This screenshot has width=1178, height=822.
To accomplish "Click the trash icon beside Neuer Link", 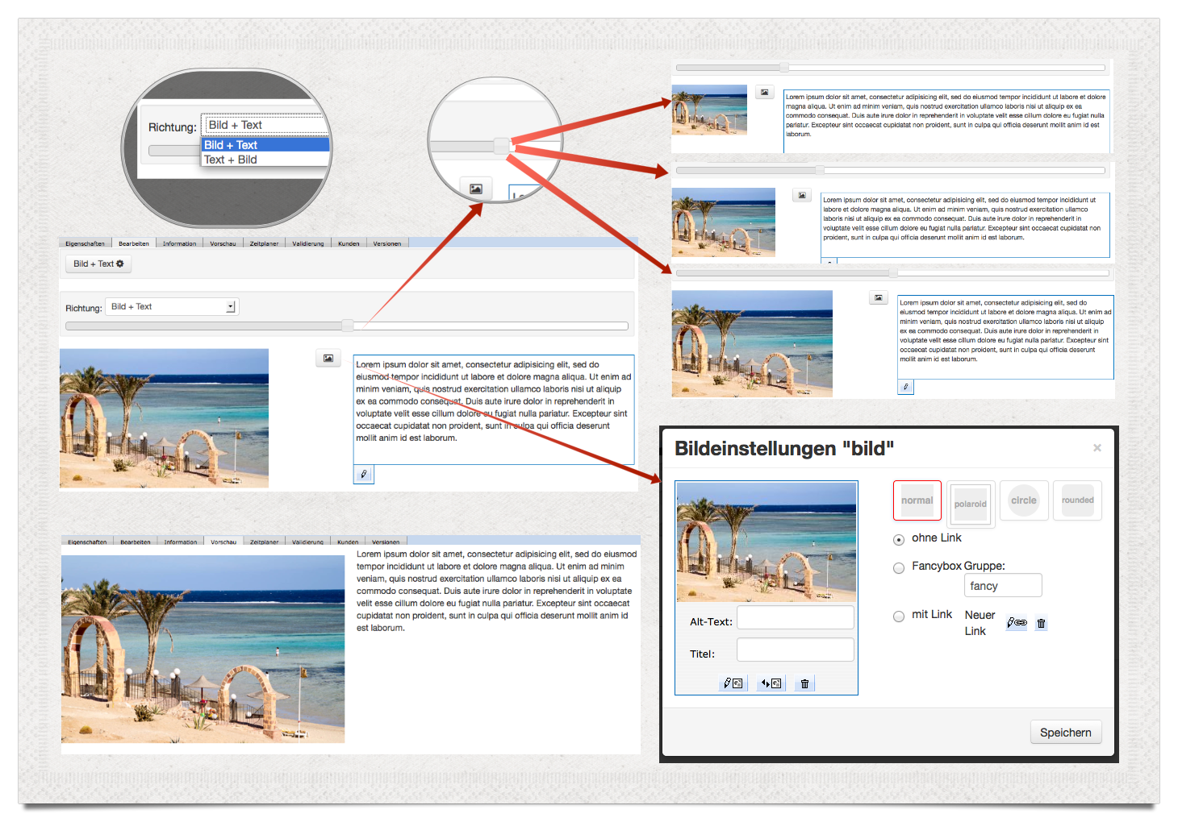I will pyautogui.click(x=1041, y=623).
